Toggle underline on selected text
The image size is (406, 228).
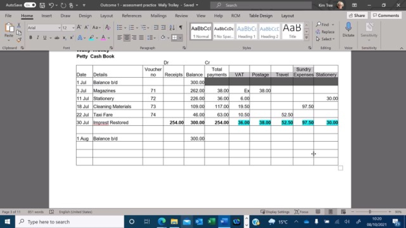coord(44,37)
